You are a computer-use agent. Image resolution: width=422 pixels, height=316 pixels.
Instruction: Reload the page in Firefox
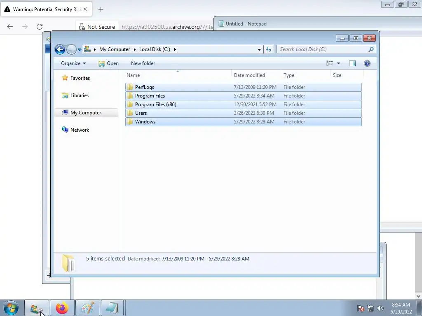tap(40, 27)
